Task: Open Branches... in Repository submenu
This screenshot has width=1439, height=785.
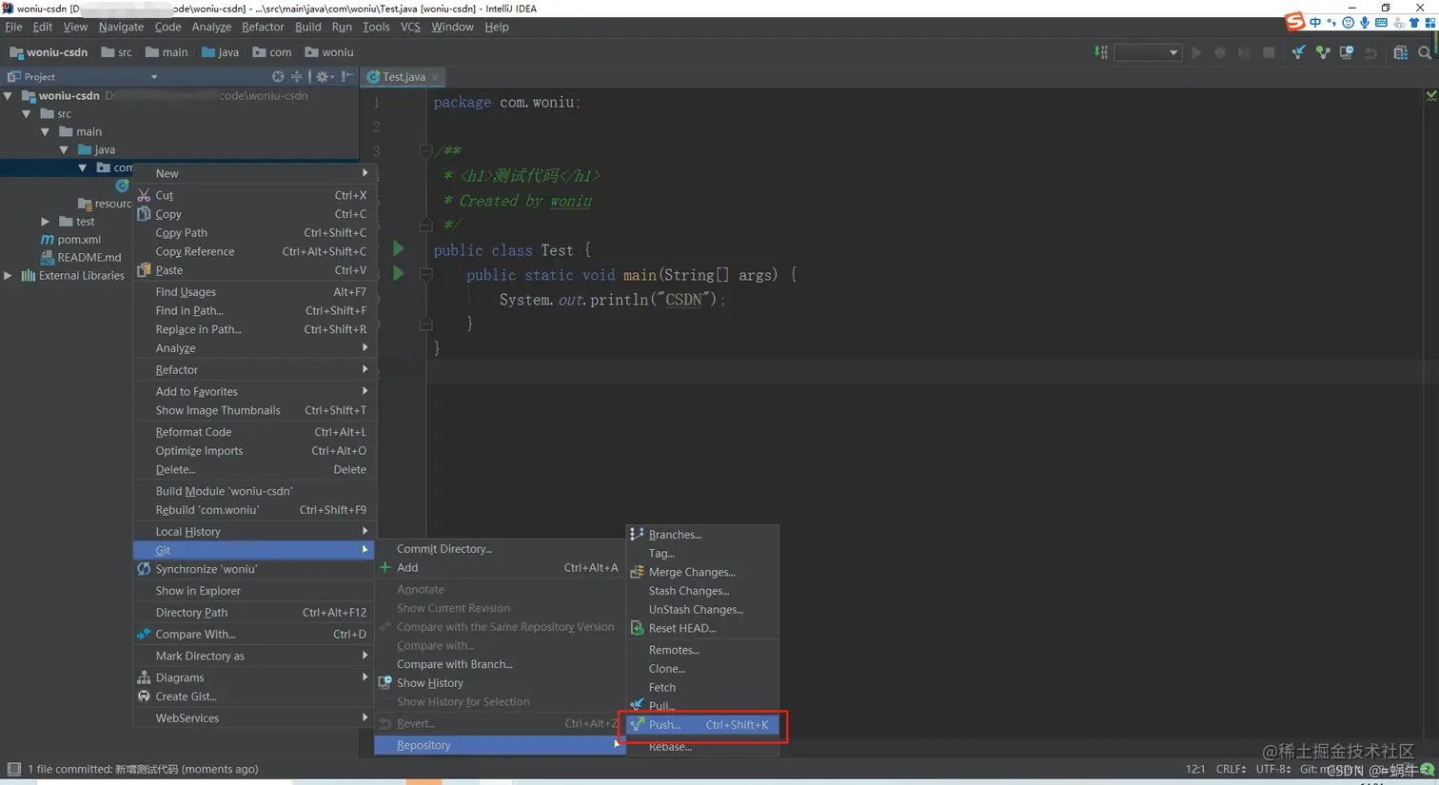Action: coord(702,535)
